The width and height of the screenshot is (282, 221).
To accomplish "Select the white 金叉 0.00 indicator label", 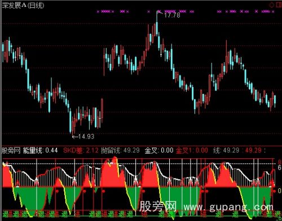I will pyautogui.click(x=159, y=150).
